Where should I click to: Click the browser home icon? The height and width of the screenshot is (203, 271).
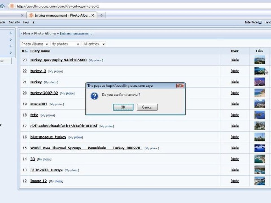(x=2, y=6)
